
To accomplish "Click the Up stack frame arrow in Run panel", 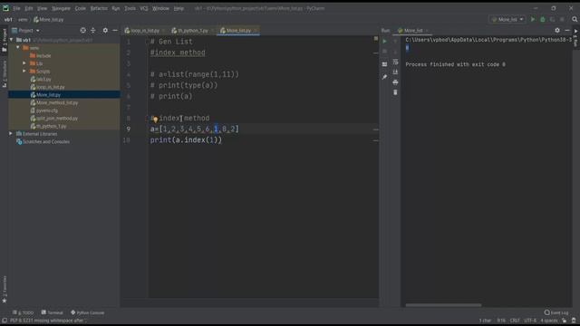I will tap(395, 42).
